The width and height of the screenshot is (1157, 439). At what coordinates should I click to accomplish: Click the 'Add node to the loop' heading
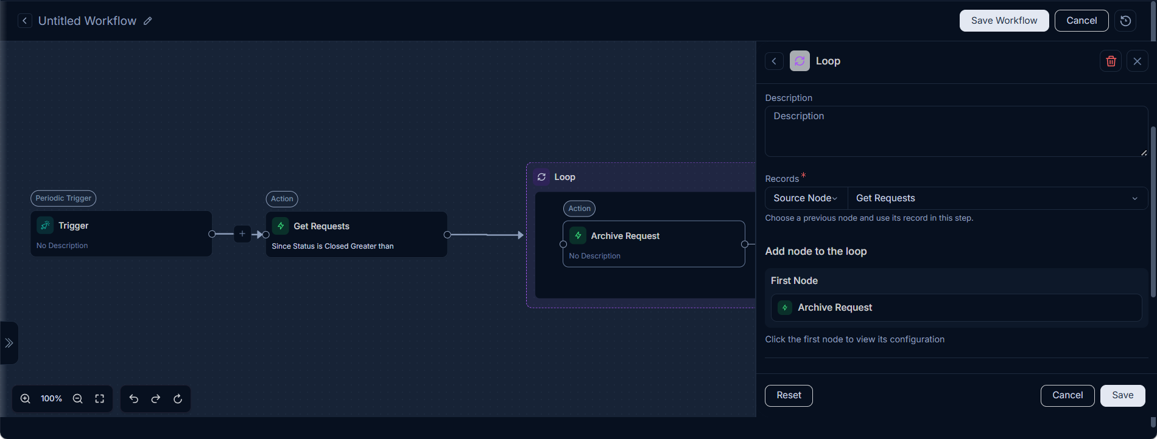pyautogui.click(x=816, y=251)
